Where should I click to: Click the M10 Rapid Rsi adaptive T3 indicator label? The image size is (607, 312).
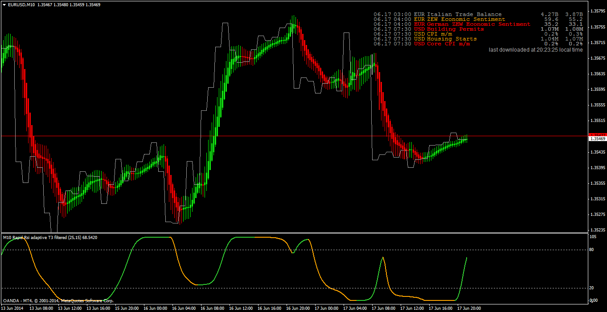pos(50,238)
